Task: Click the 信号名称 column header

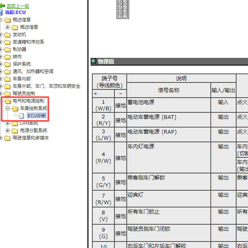Action: pyautogui.click(x=168, y=90)
